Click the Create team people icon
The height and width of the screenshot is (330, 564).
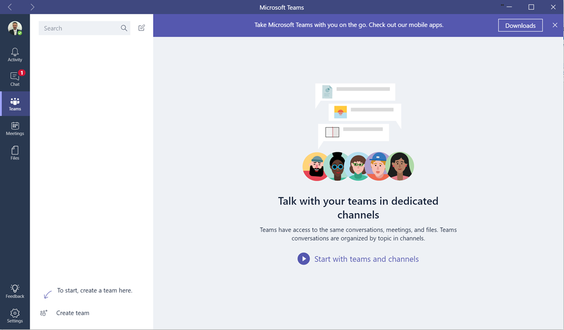(44, 313)
